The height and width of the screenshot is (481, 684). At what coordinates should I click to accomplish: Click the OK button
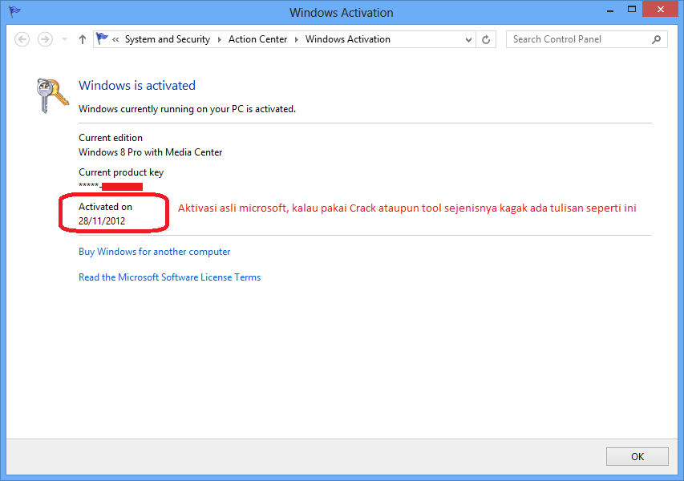coord(637,457)
